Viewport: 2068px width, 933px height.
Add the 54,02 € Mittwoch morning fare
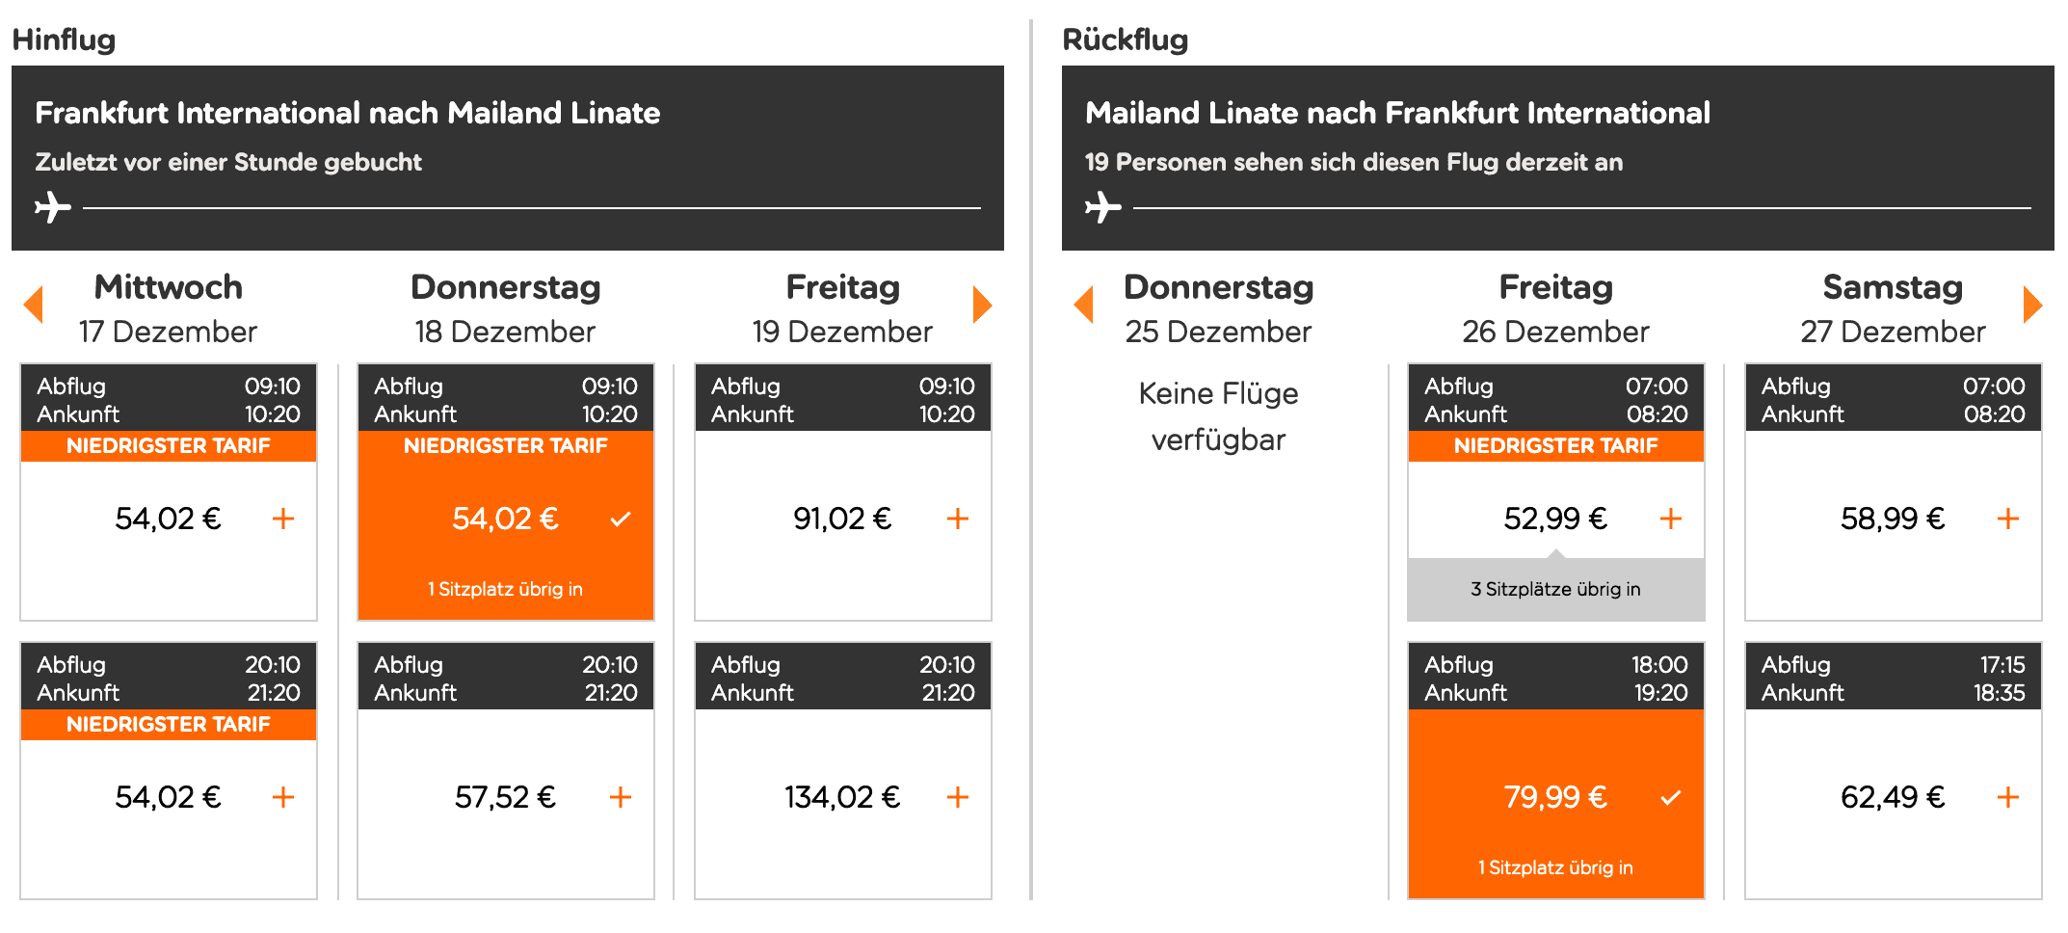click(284, 519)
